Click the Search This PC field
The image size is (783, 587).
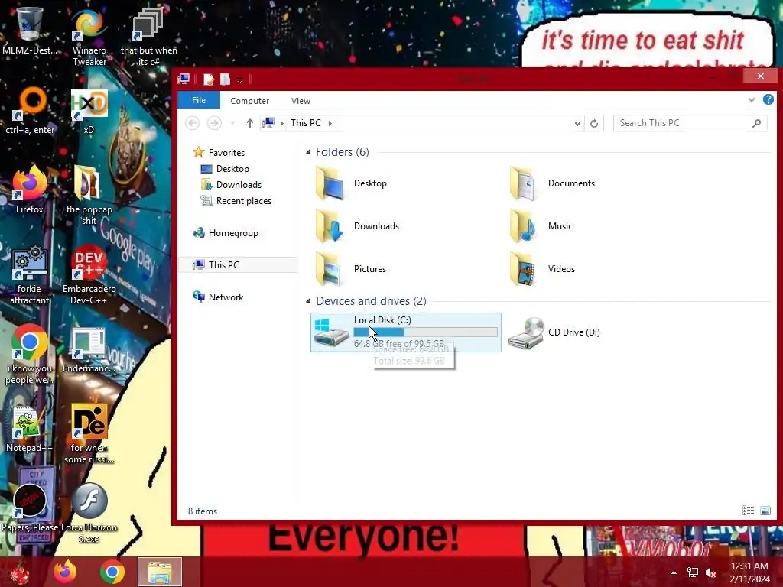coord(690,123)
